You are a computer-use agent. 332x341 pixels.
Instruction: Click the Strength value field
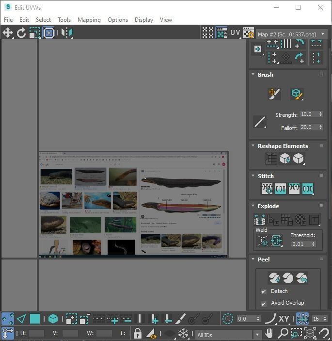click(x=309, y=114)
